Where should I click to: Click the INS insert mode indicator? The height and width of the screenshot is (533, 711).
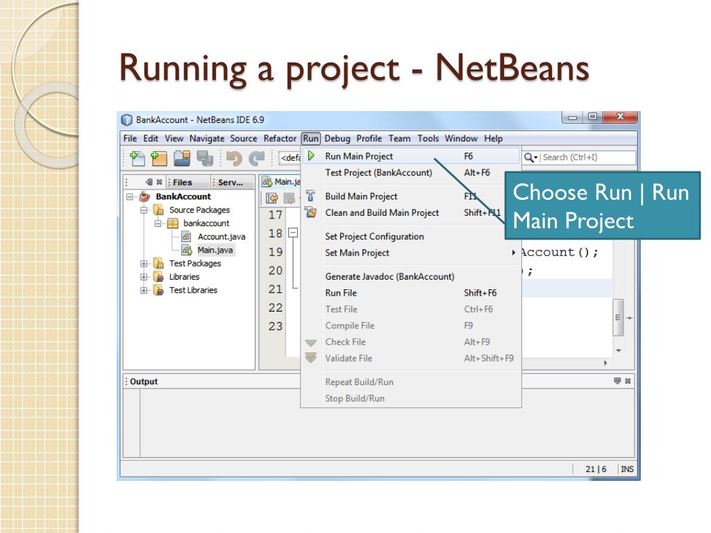(627, 469)
